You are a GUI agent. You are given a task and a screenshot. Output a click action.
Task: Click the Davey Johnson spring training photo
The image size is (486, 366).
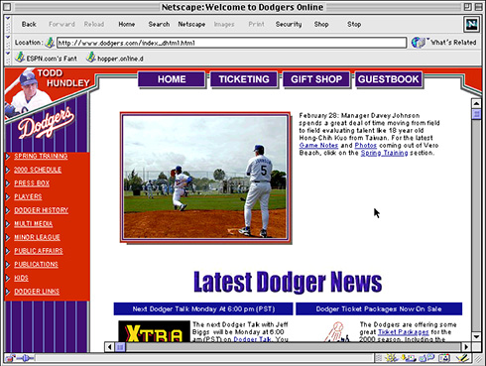[x=205, y=178]
